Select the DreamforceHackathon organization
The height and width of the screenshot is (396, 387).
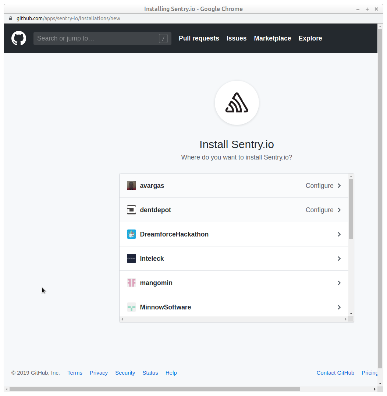click(x=234, y=234)
